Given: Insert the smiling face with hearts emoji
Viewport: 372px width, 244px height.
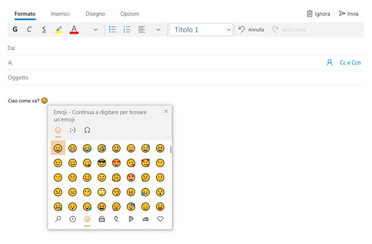Looking at the screenshot, I should pos(145,163).
